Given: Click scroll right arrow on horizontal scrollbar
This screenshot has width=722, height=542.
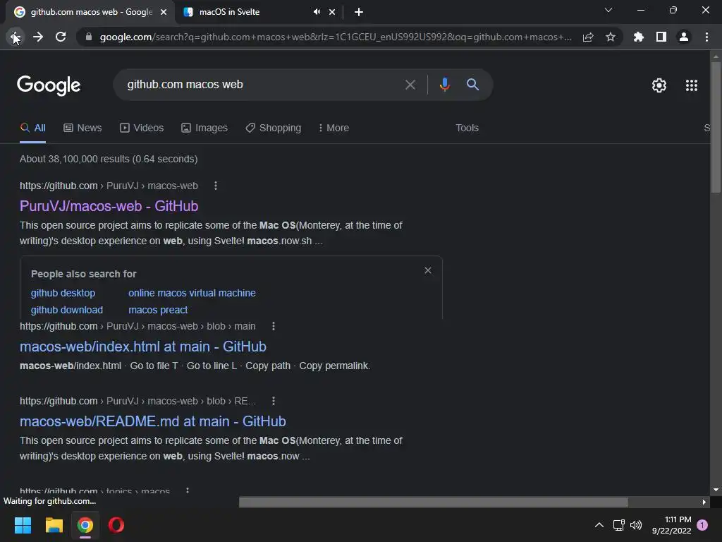Looking at the screenshot, I should [x=704, y=502].
